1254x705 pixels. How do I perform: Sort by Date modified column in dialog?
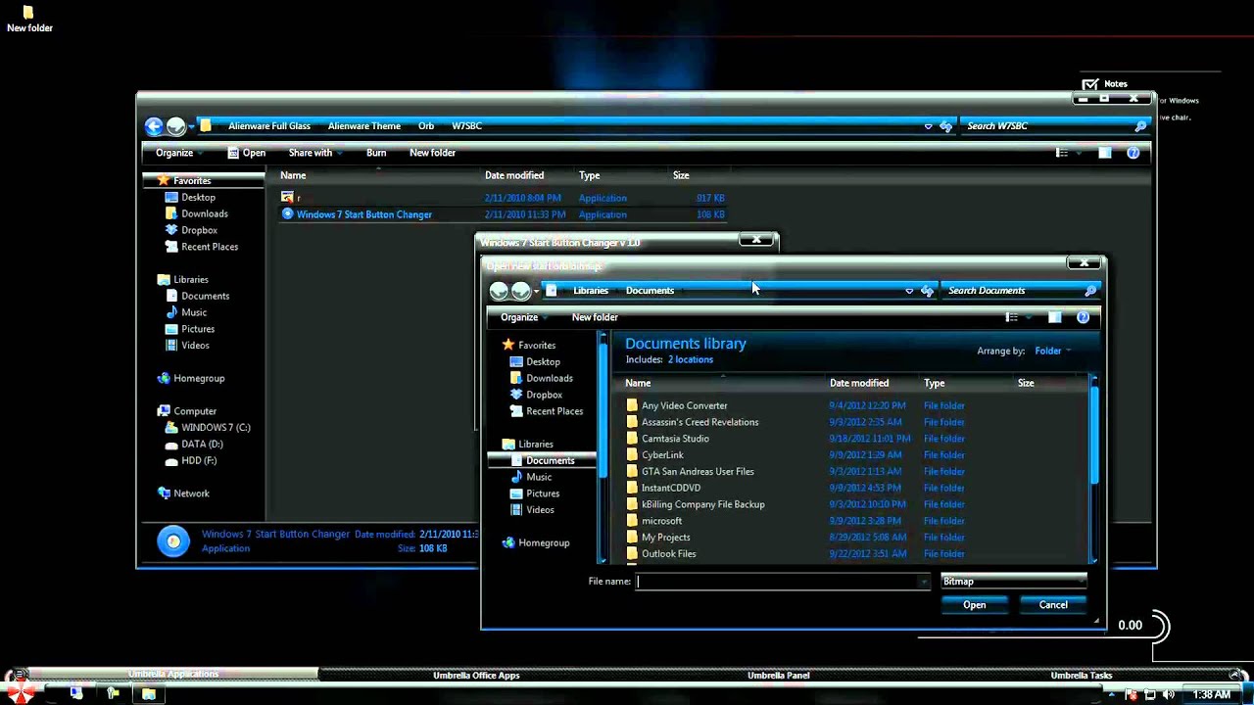click(x=859, y=383)
